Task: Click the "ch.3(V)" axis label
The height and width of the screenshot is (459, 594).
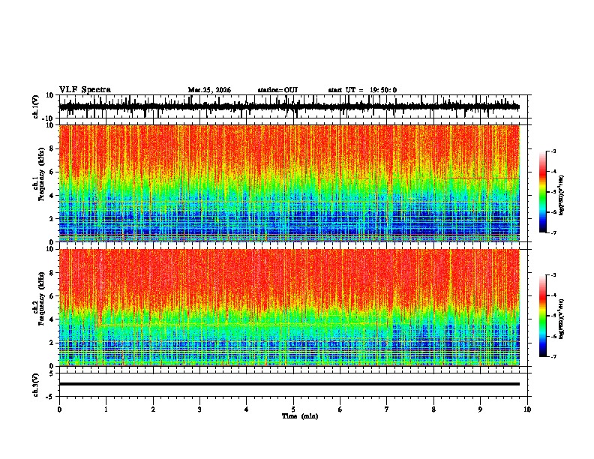Action: point(36,385)
